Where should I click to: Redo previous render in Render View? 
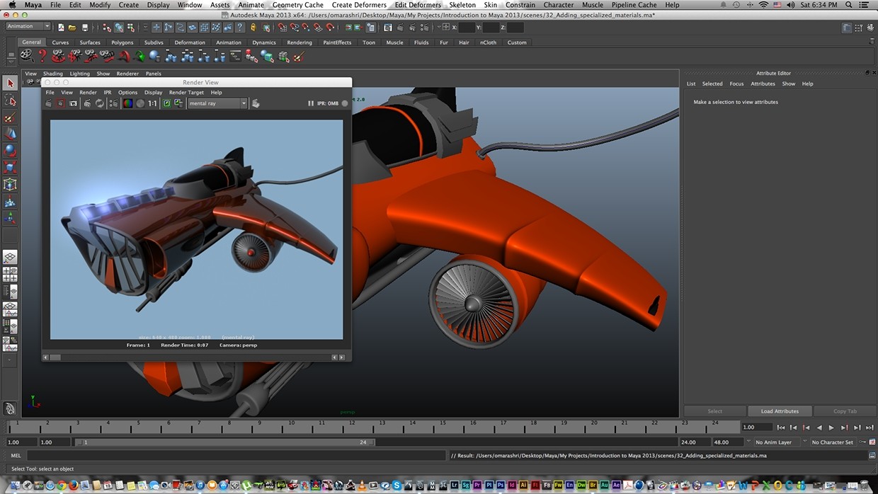(x=49, y=103)
